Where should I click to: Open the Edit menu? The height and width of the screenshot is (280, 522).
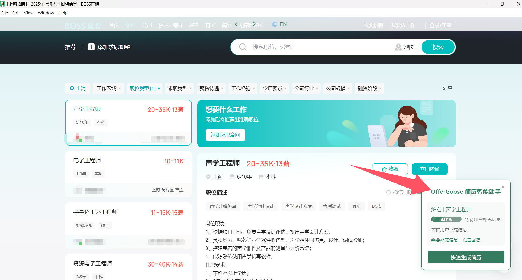(16, 13)
